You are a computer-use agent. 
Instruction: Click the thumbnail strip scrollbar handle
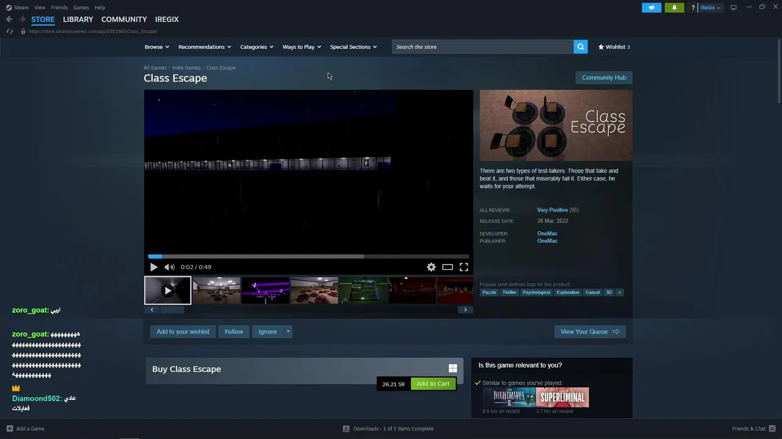[x=172, y=310]
